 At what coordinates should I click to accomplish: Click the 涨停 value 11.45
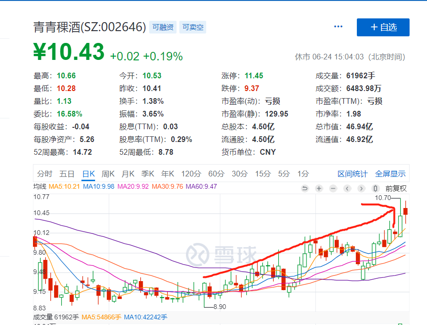254,75
